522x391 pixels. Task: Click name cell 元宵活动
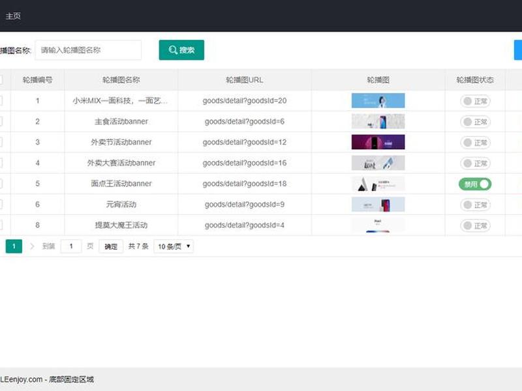121,205
